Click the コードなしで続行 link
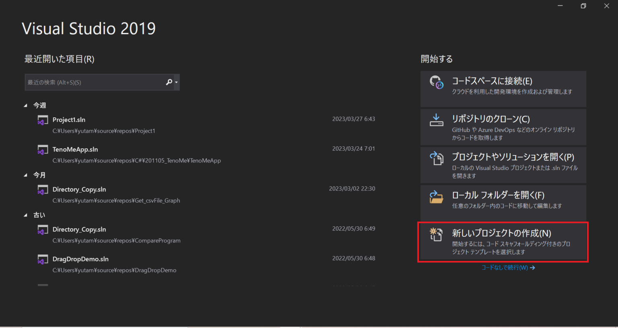Viewport: 618px width, 328px height. coord(508,267)
